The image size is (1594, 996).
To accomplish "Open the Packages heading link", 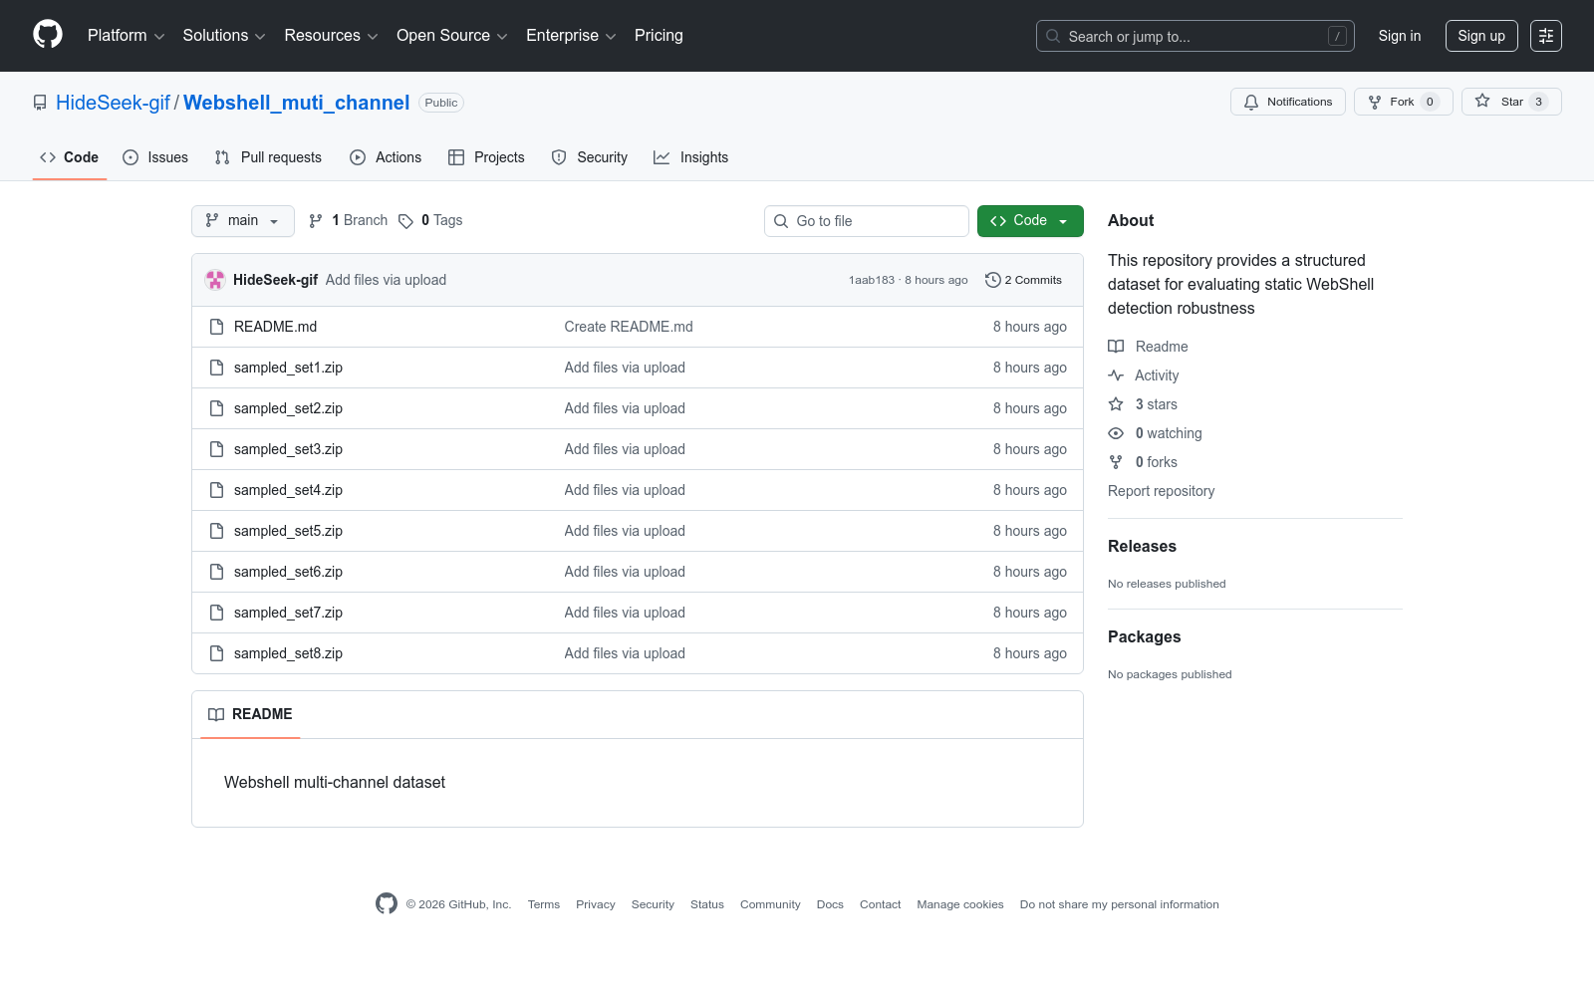I will pos(1144,636).
